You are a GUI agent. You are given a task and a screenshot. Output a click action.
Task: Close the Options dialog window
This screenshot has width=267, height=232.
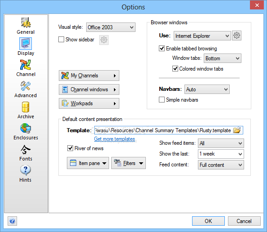coord(257,5)
